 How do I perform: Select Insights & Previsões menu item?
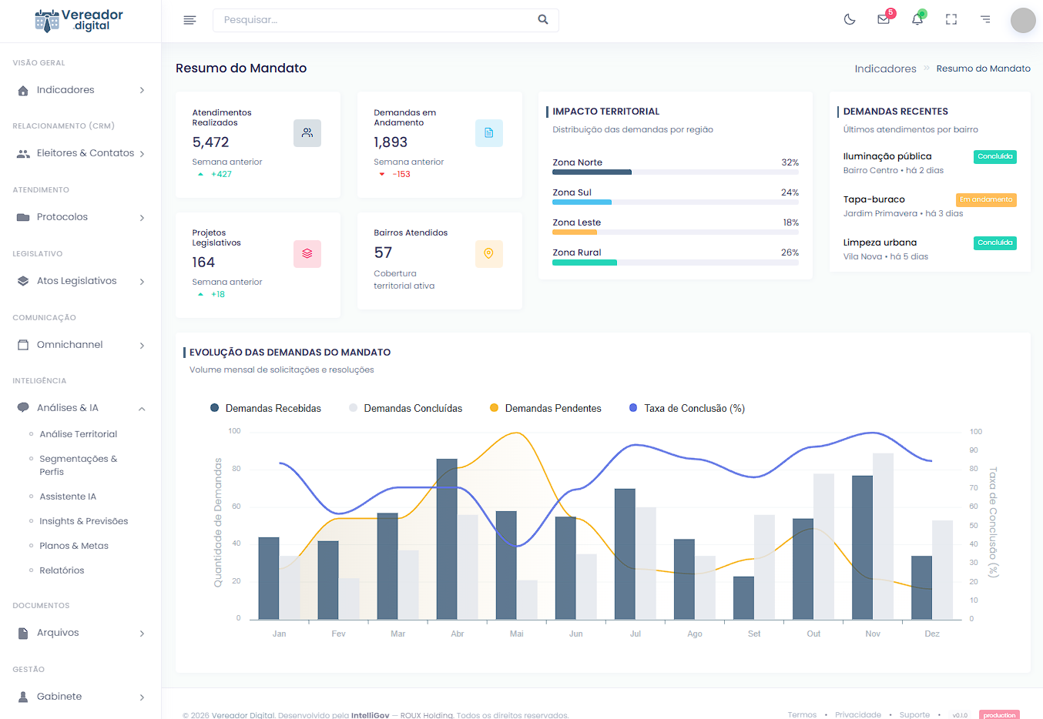click(x=83, y=521)
